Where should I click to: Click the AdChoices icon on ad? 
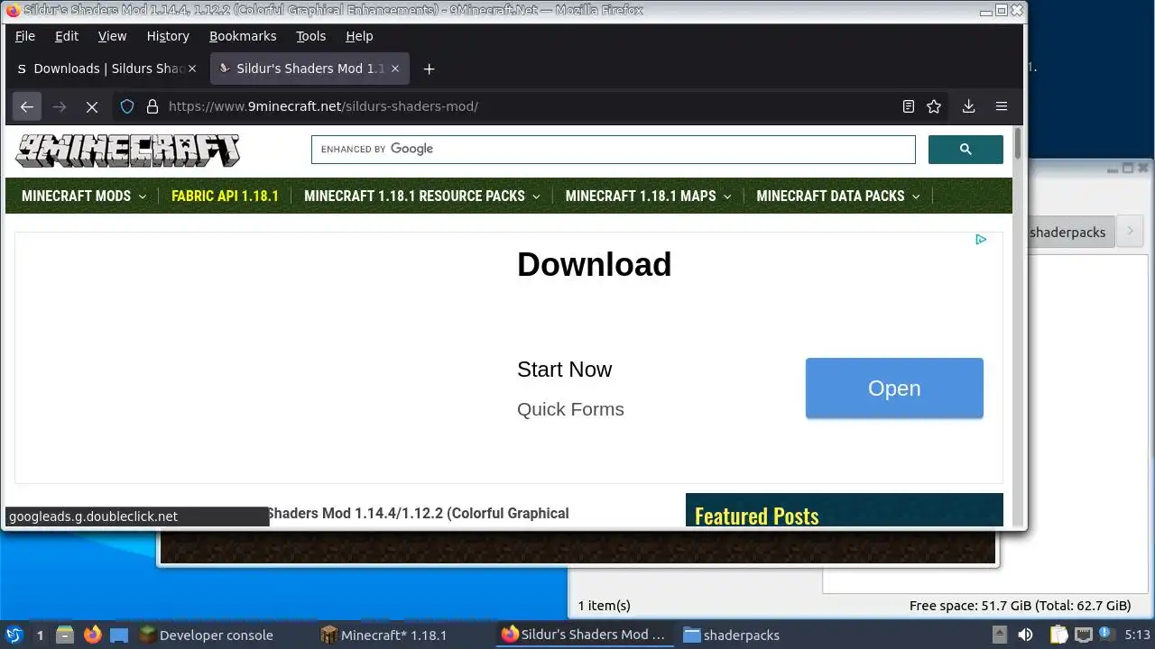pos(981,239)
